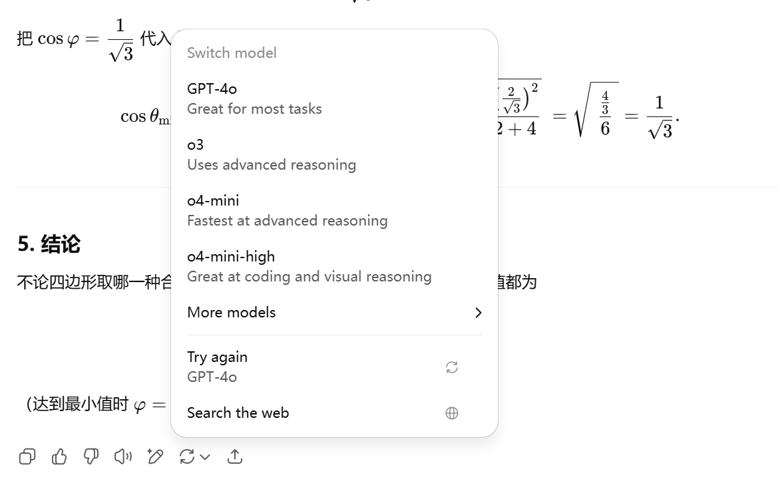Screen dimensions: 780x499
Task: Click the 5. 结论 heading text
Action: click(49, 244)
